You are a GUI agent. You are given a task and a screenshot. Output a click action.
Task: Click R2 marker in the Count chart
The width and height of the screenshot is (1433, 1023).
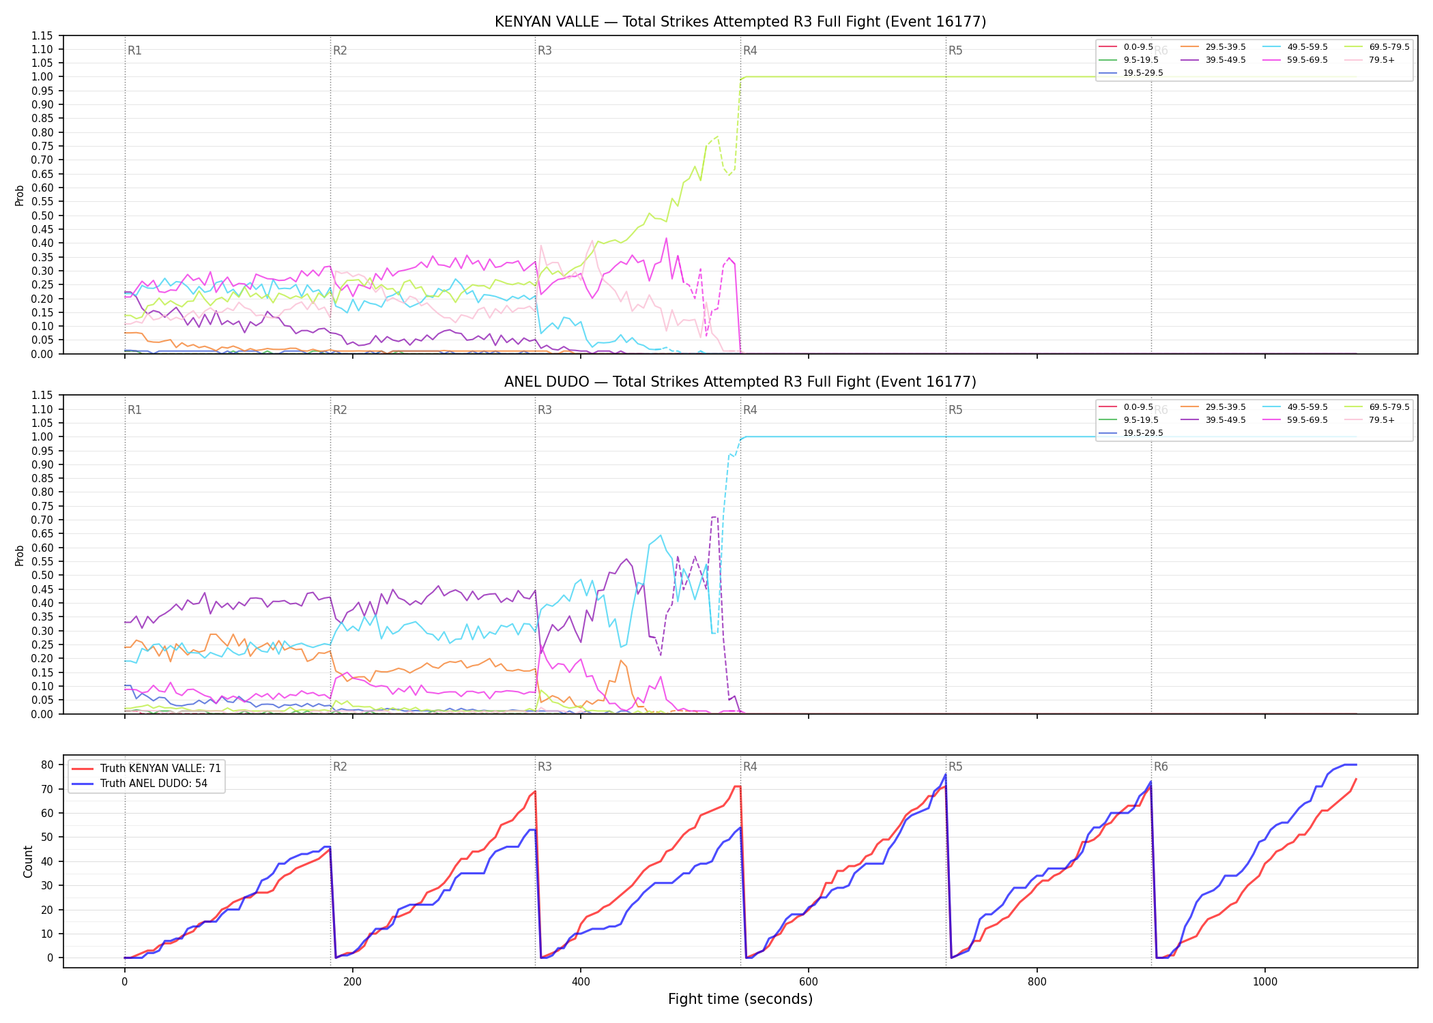[340, 767]
